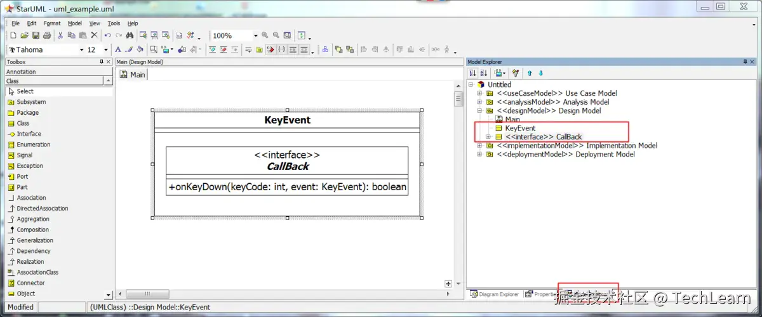Collapse the Untitled project root node
Screen dimensions: 762x317
[471, 84]
